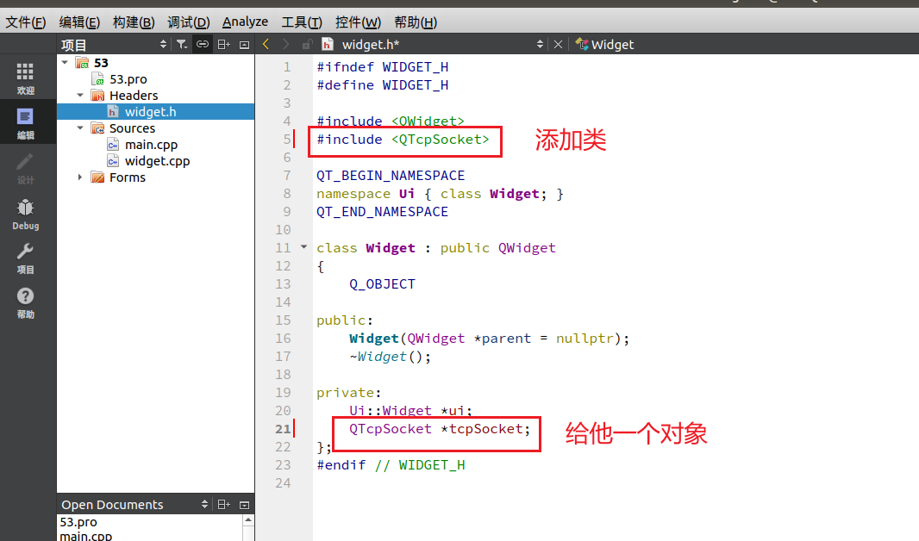Open the 文件(F) menu
This screenshot has width=919, height=541.
(x=26, y=22)
